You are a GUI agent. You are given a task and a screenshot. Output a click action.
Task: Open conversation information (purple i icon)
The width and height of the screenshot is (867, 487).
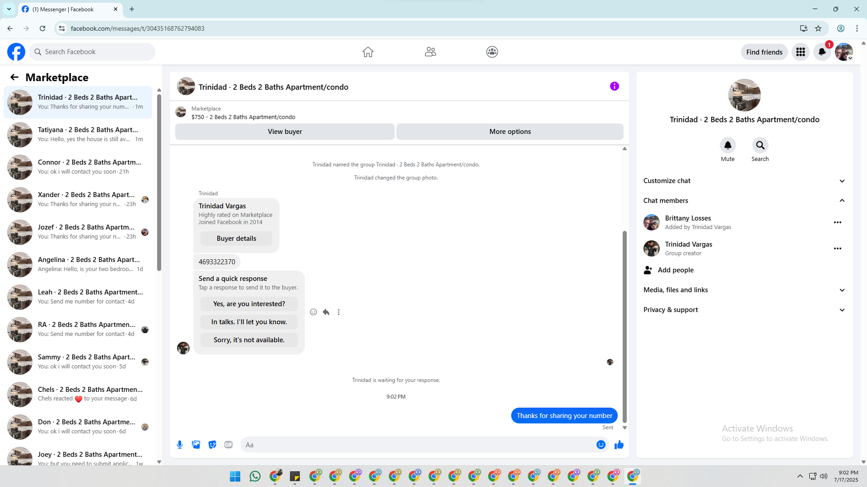click(615, 86)
